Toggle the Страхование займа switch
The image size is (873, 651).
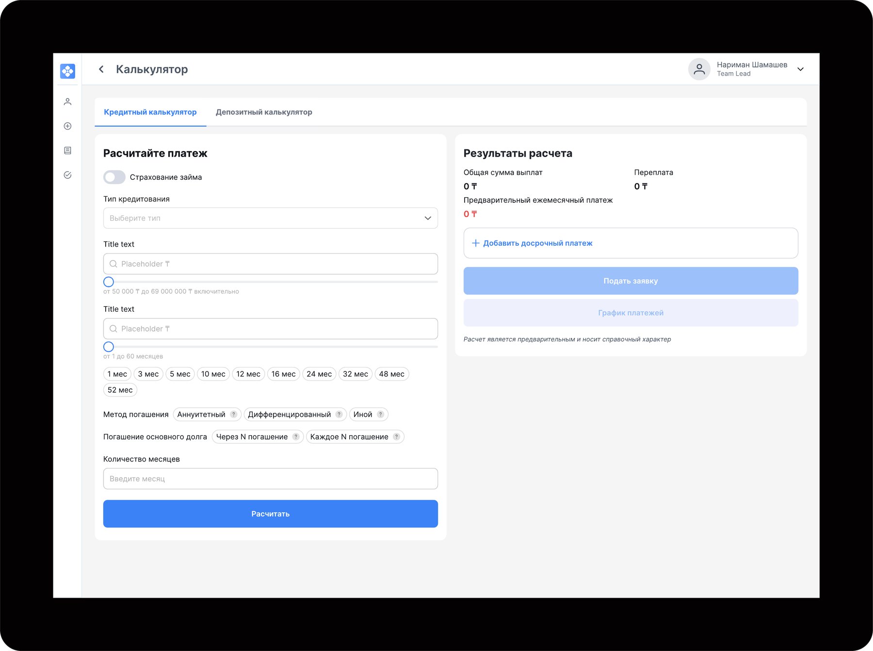[114, 177]
